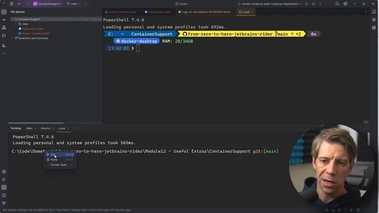Screen dimensions: 379x213
Task: Open editor tabs more options menu
Action: tap(366, 12)
